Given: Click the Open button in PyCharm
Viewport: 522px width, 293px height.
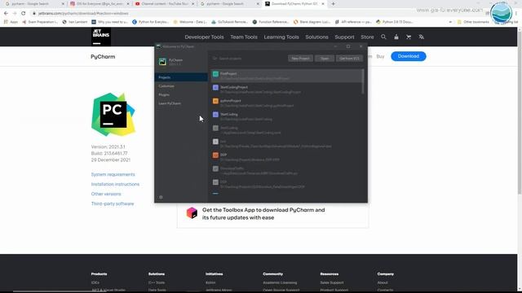Looking at the screenshot, I should pyautogui.click(x=325, y=59).
